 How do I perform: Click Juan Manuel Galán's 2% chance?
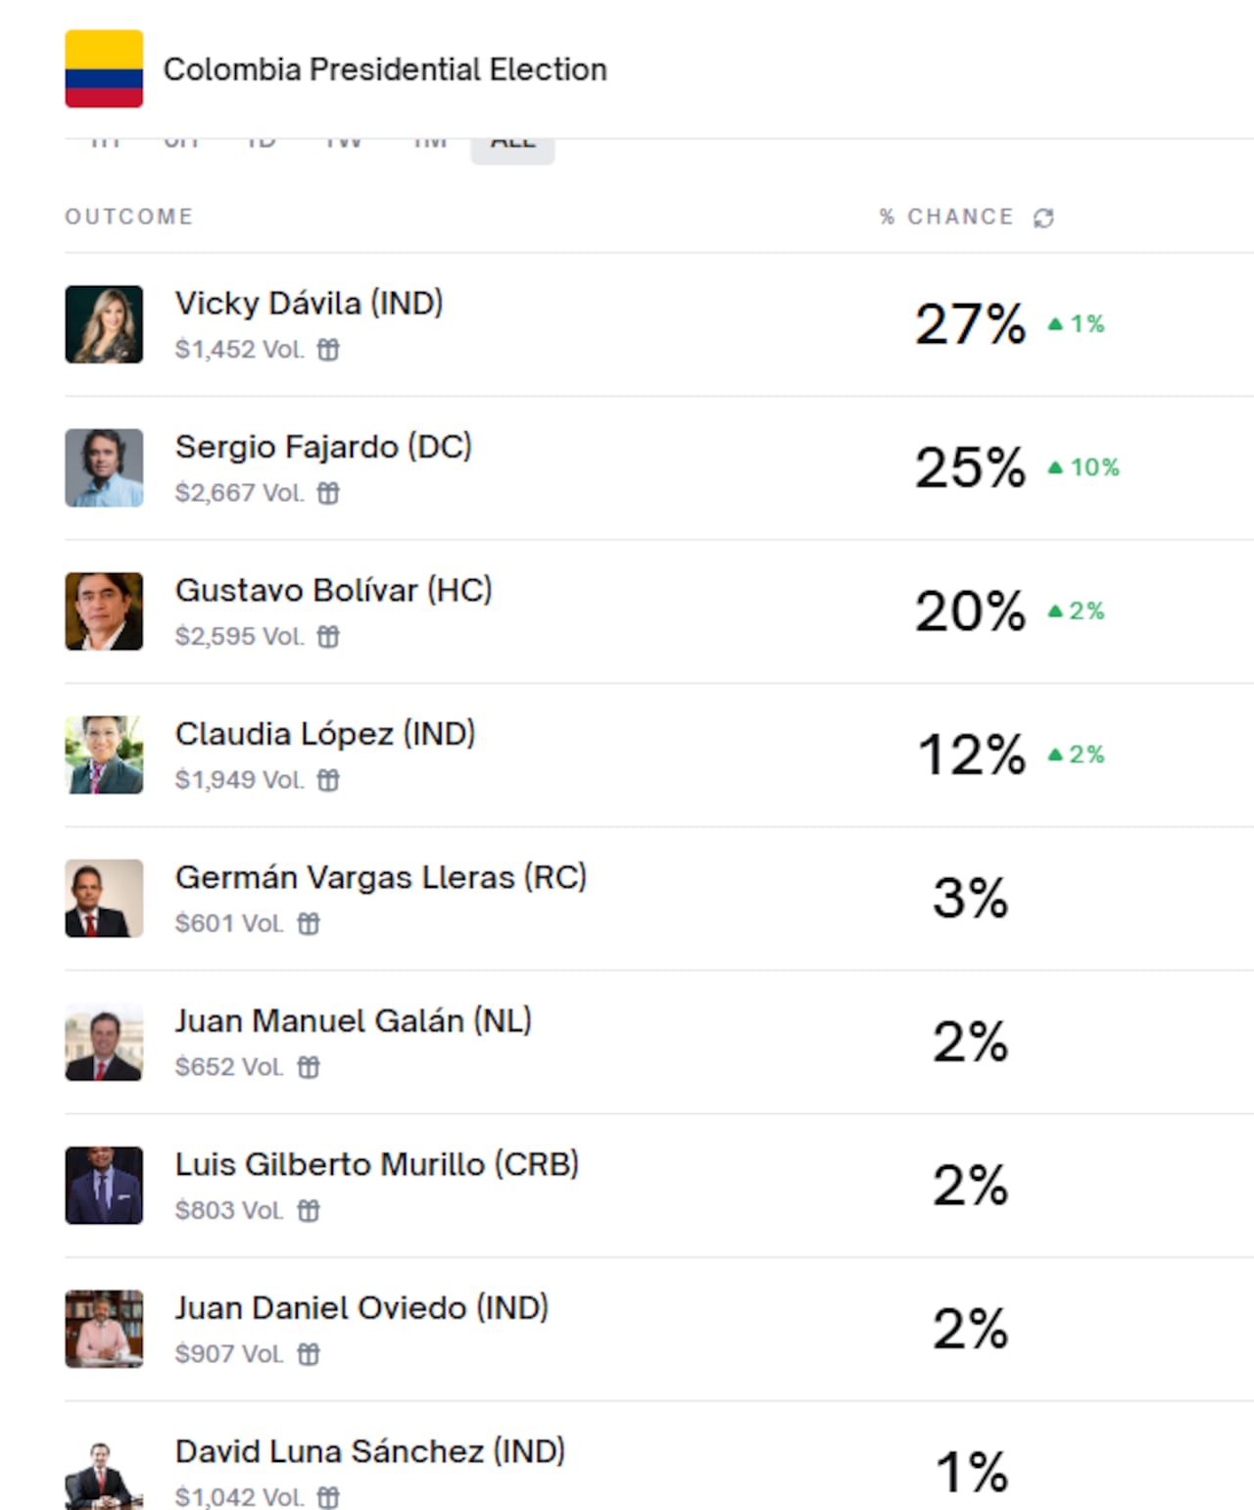pyautogui.click(x=970, y=1042)
